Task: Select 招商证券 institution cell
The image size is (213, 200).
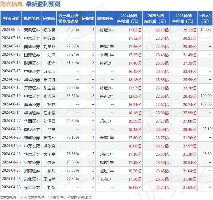Action: pos(32,171)
